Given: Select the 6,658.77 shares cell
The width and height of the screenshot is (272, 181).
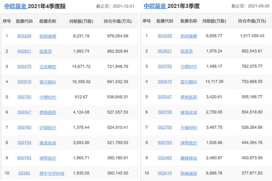Looking at the screenshot, I should tap(214, 36).
